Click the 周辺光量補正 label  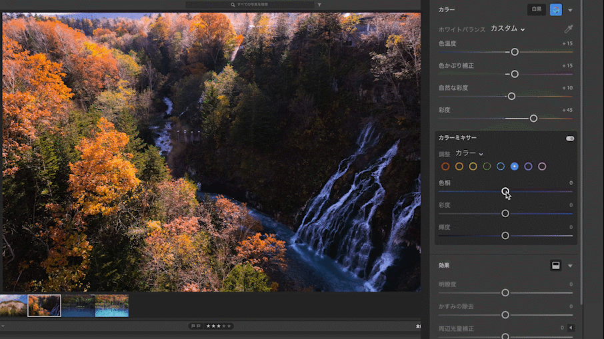coord(456,328)
